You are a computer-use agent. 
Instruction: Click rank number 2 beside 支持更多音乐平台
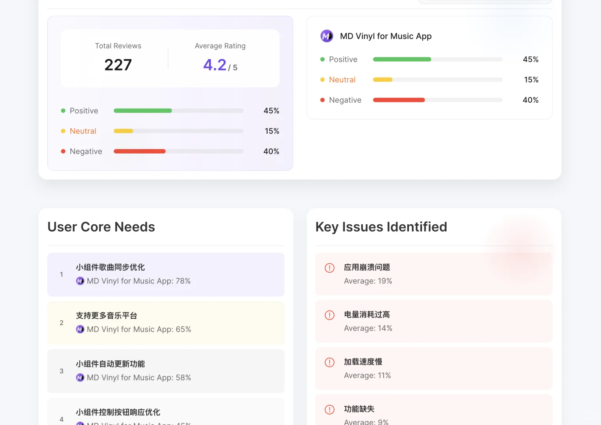(x=61, y=323)
